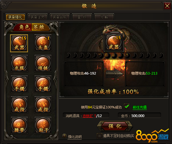Choose the 项链 necklace equipment slot
This screenshot has height=144, width=172.
click(43, 63)
